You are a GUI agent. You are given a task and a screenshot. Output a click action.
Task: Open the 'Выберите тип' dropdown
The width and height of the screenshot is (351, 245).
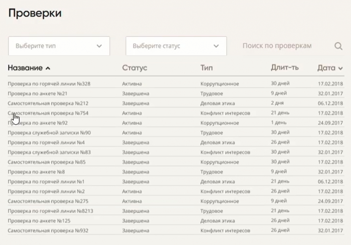point(59,46)
